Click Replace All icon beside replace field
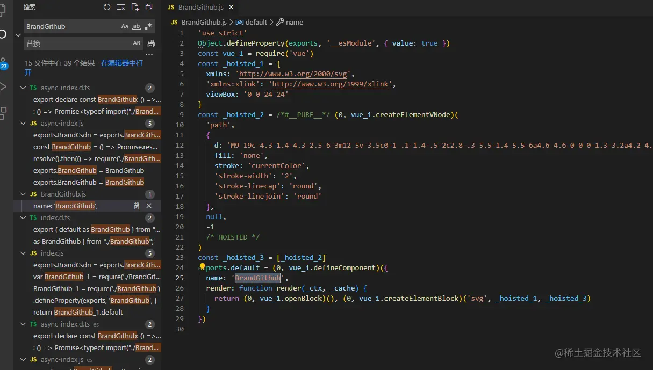653x370 pixels. pos(151,43)
